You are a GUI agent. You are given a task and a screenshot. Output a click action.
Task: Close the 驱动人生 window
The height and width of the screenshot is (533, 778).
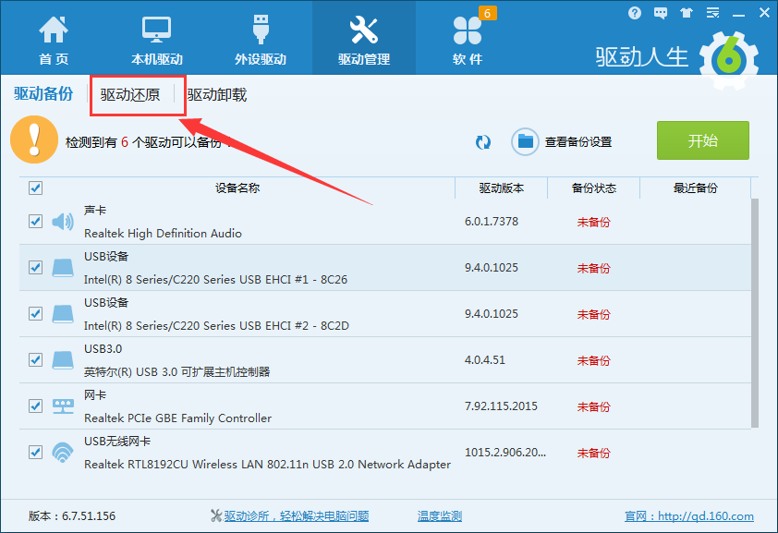click(765, 13)
